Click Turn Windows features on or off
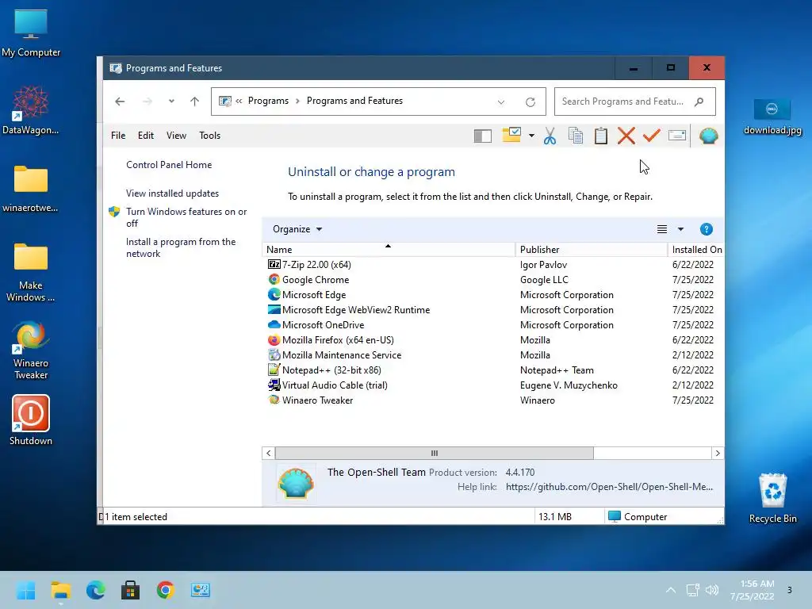This screenshot has width=812, height=609. click(186, 217)
